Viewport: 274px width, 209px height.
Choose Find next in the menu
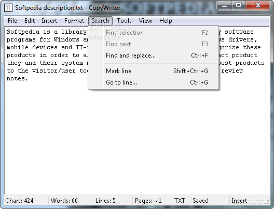(154, 44)
